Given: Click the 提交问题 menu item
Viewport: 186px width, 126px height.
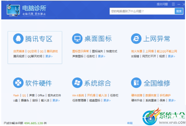Looking at the screenshot, I should click(162, 4).
